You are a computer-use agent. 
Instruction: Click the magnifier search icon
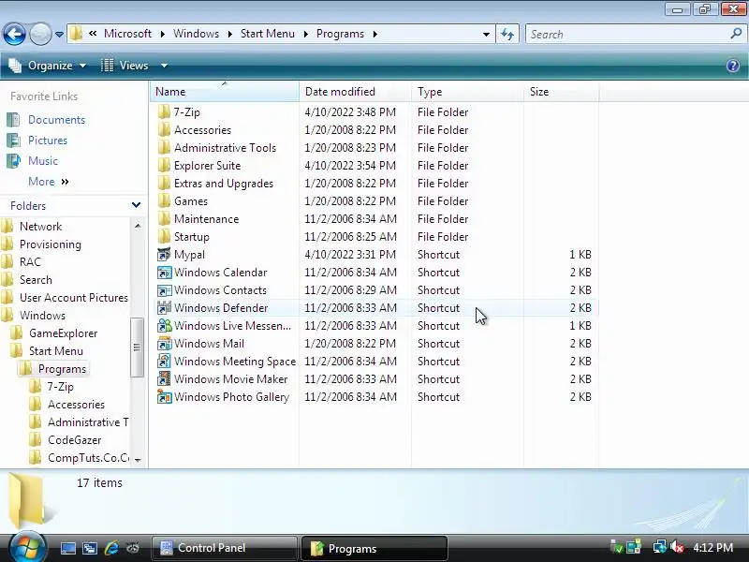coord(736,34)
